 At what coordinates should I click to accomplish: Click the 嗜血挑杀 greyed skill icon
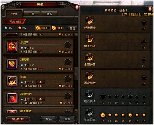coord(90,94)
